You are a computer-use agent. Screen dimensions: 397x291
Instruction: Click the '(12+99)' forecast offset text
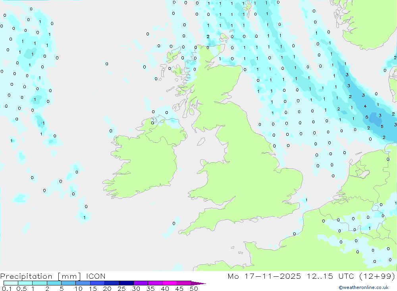[x=377, y=276]
